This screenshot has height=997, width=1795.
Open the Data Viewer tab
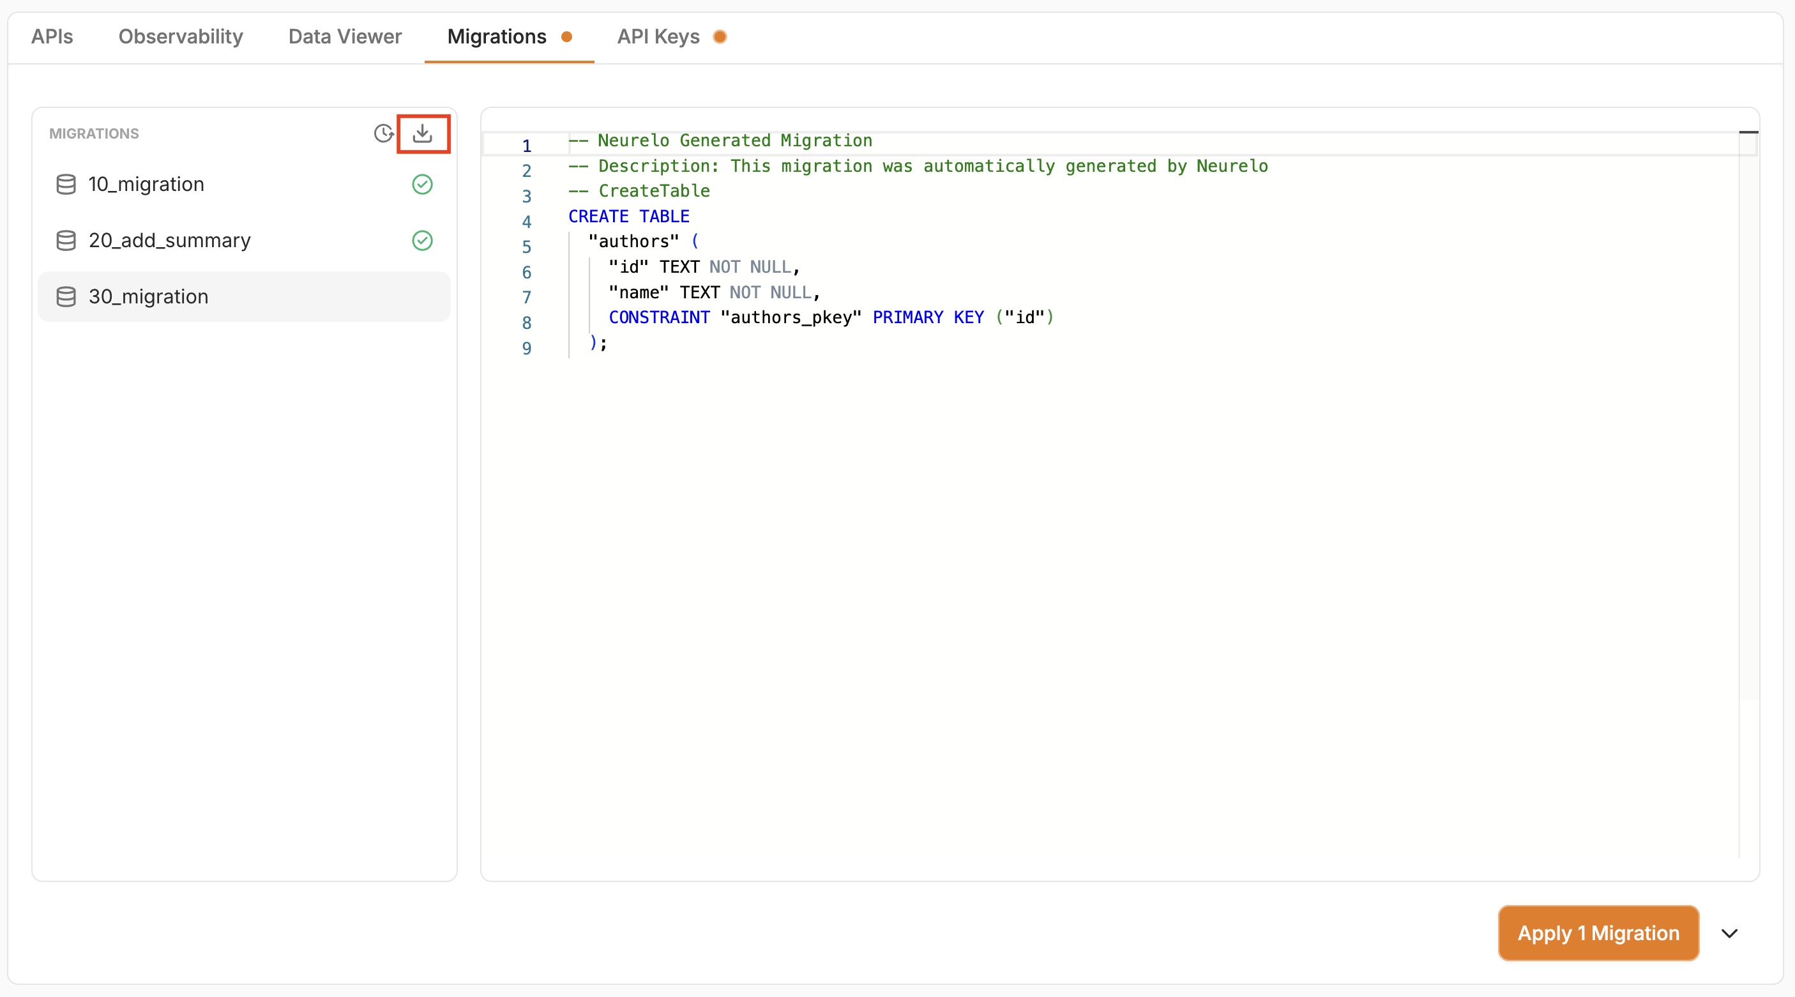pos(345,37)
